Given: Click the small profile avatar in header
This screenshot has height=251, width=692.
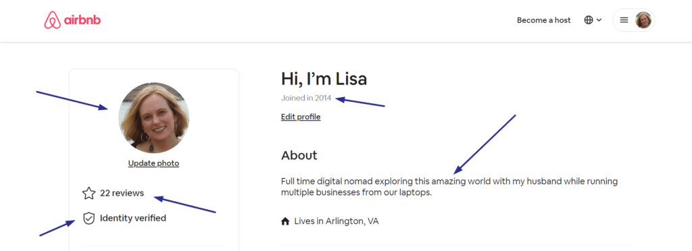Looking at the screenshot, I should click(x=643, y=20).
